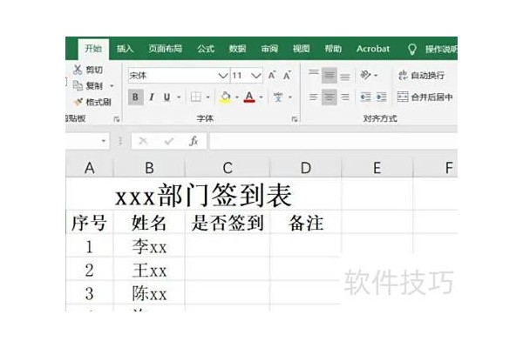Open the Clipboard group dialog launcher
Screen dimensions: 523x348
[x=117, y=119]
